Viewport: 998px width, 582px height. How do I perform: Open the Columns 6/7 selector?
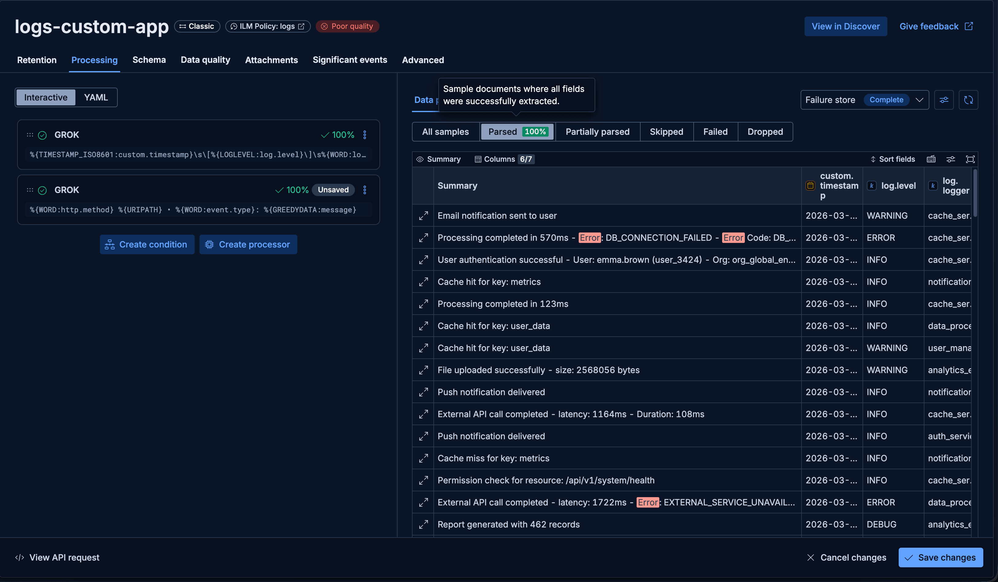point(504,159)
